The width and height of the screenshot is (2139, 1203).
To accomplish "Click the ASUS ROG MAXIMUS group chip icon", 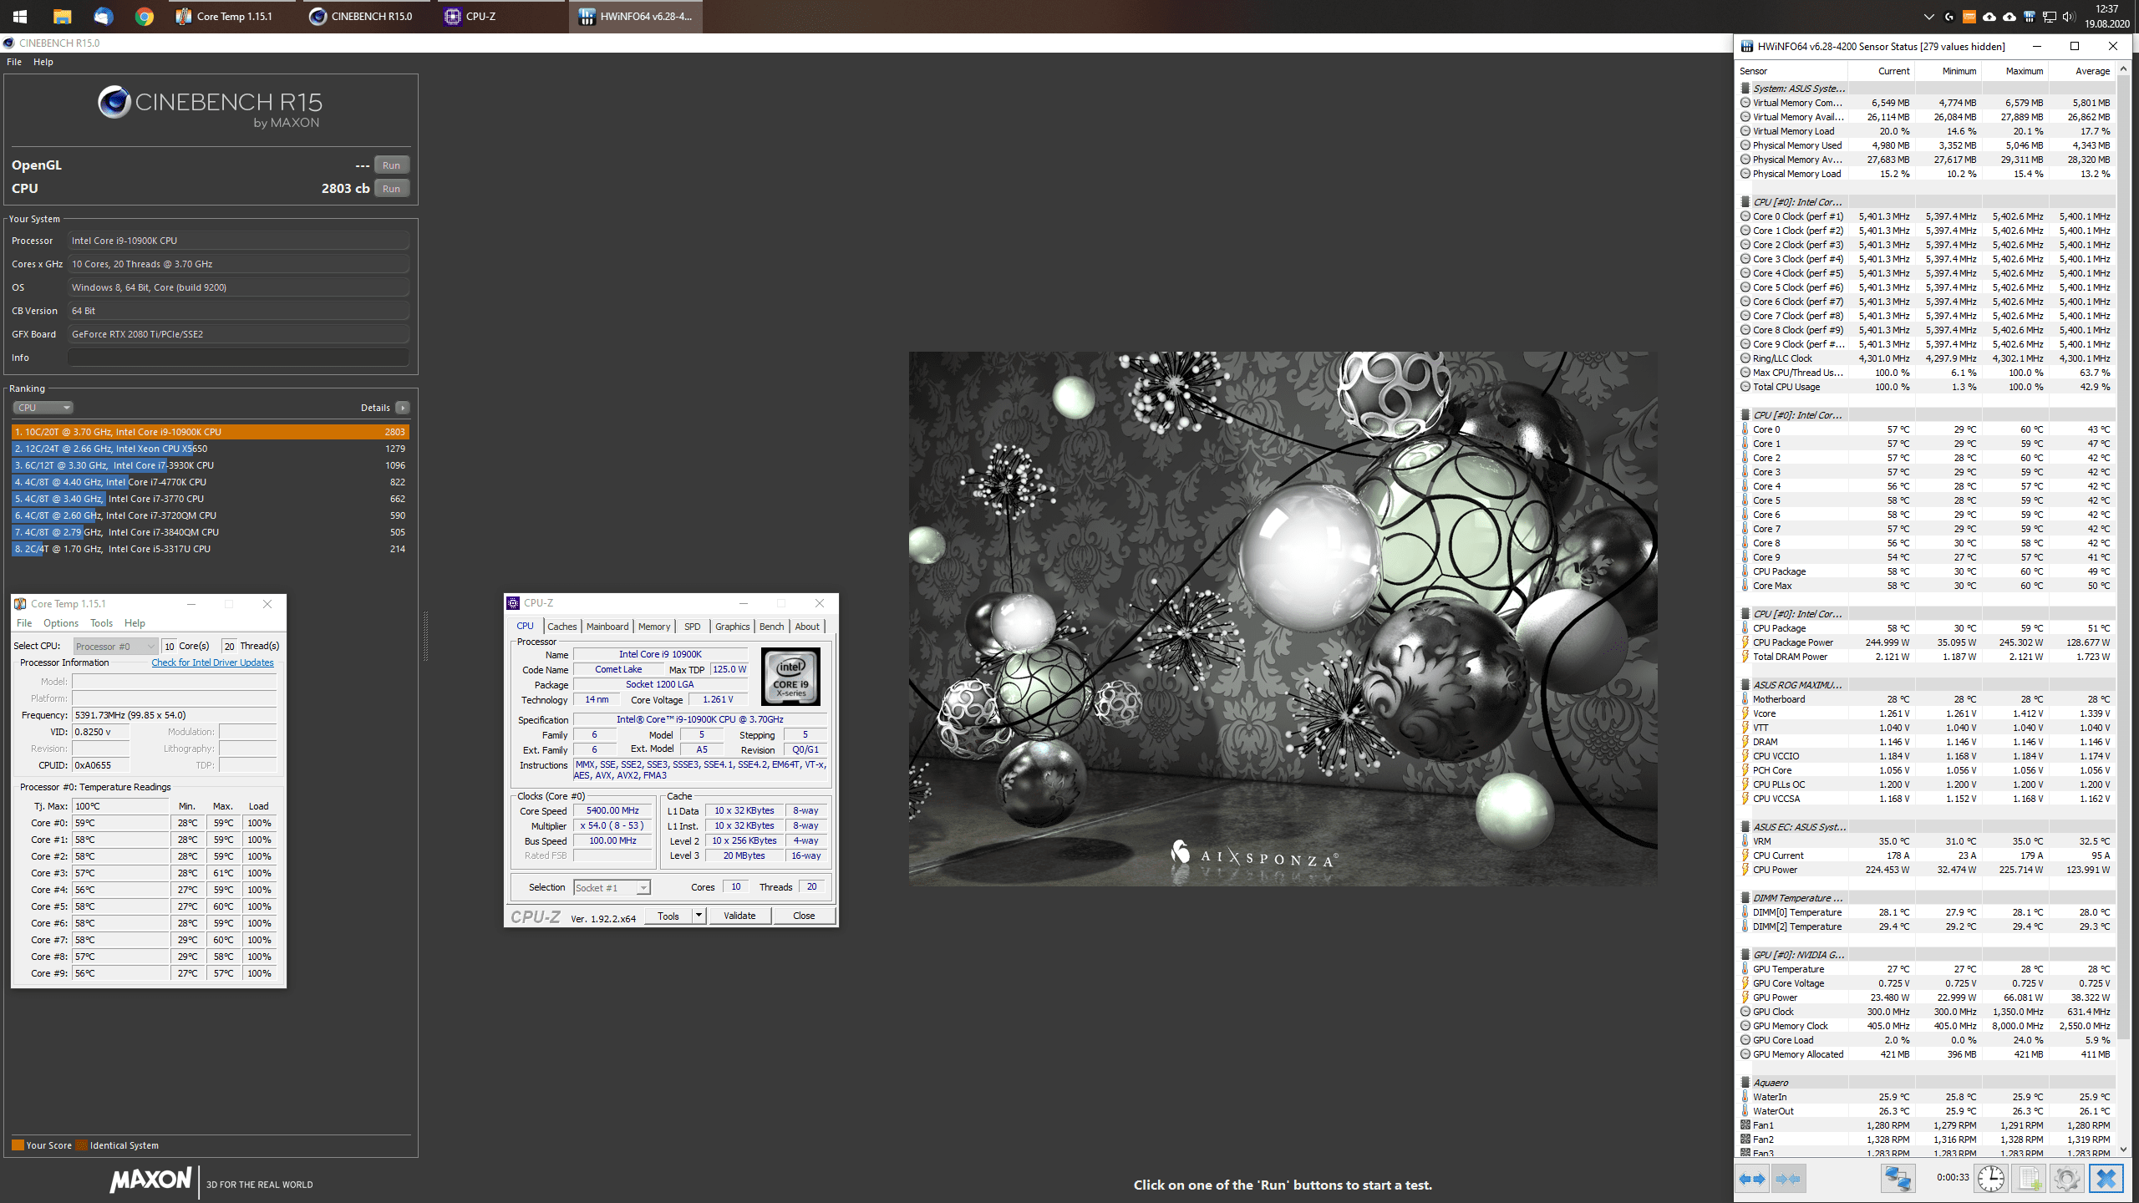I will pos(1745,685).
